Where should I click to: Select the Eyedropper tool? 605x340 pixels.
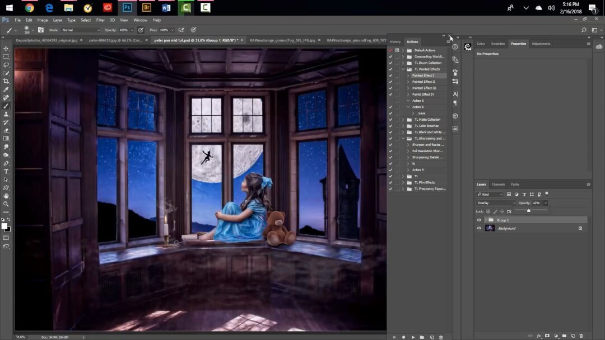click(6, 89)
